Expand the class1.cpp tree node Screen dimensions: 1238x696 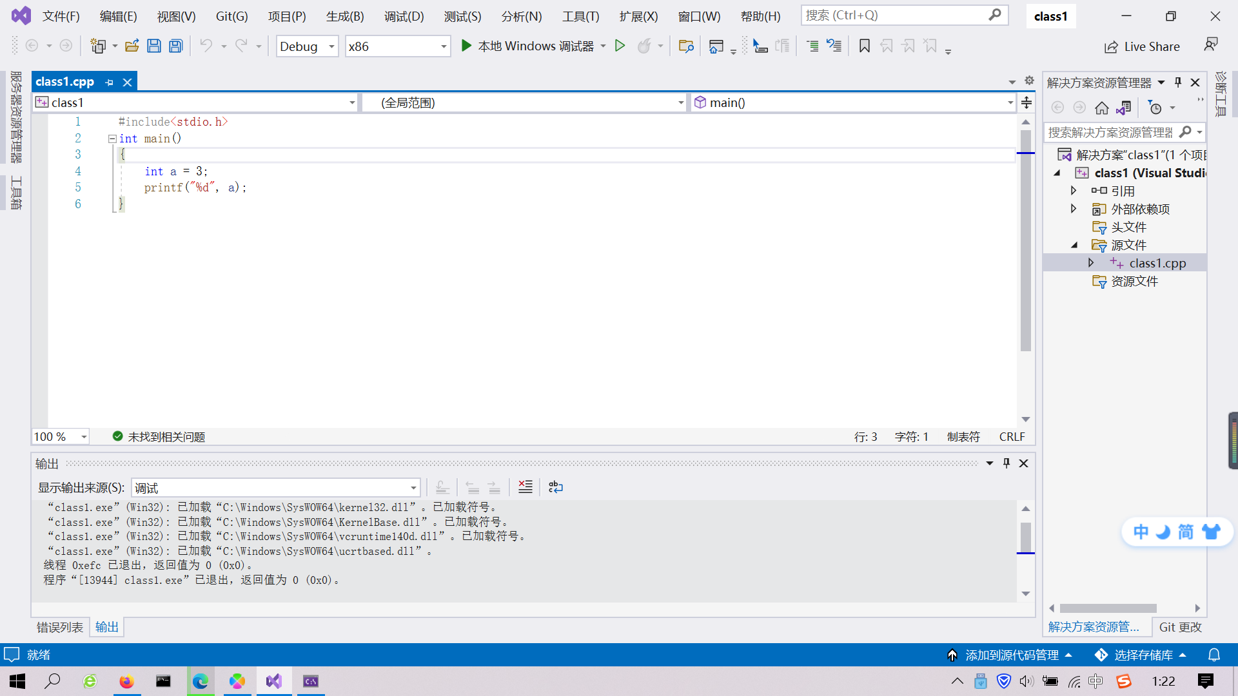point(1091,263)
